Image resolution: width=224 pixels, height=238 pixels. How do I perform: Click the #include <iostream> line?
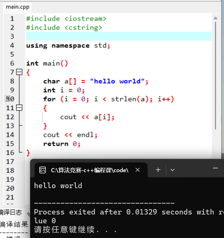(66, 19)
